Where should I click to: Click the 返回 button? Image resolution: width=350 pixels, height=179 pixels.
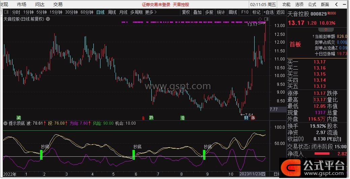(280, 12)
